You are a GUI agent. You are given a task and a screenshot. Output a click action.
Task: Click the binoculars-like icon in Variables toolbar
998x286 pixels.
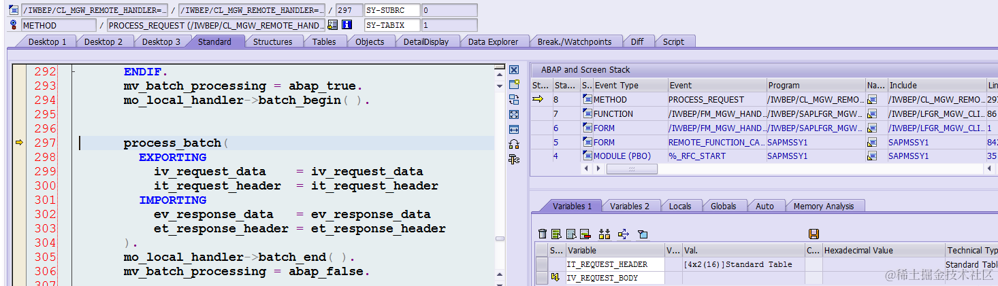tap(604, 234)
